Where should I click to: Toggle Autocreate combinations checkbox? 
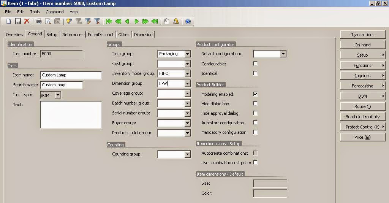pos(255,153)
